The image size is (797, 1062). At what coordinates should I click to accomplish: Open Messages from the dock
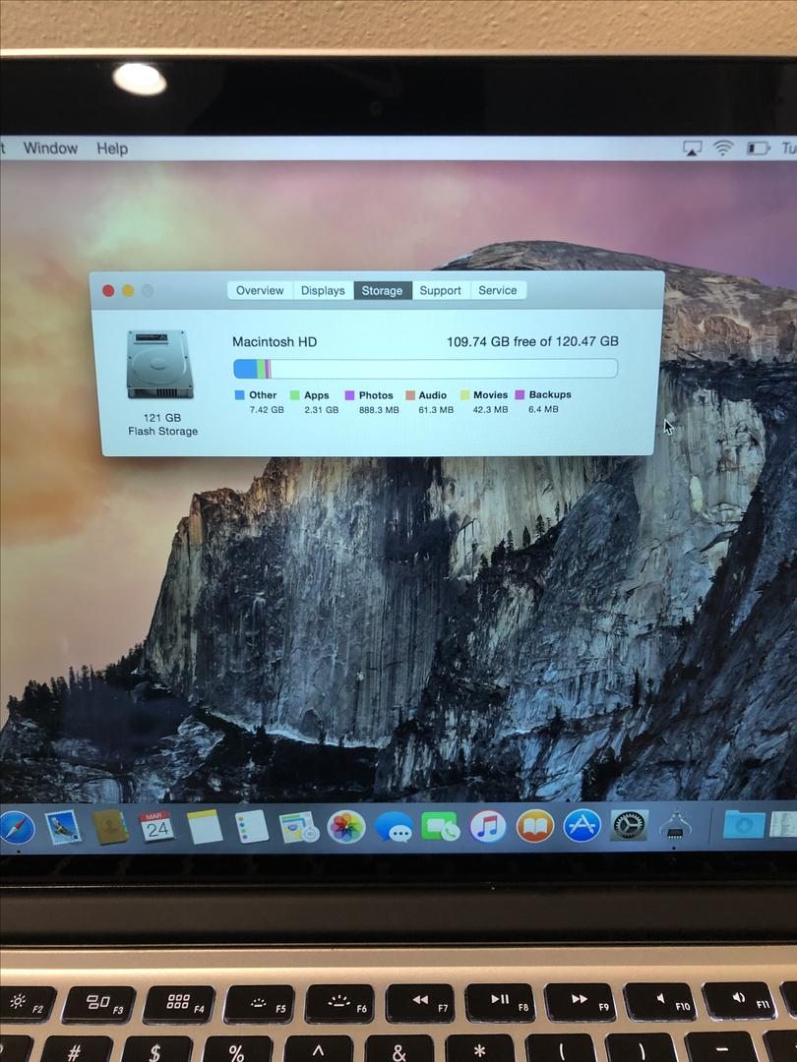tap(394, 827)
